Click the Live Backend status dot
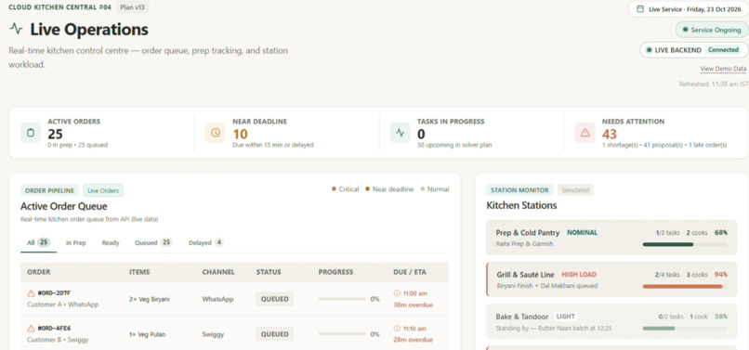The width and height of the screenshot is (749, 350). pyautogui.click(x=649, y=49)
